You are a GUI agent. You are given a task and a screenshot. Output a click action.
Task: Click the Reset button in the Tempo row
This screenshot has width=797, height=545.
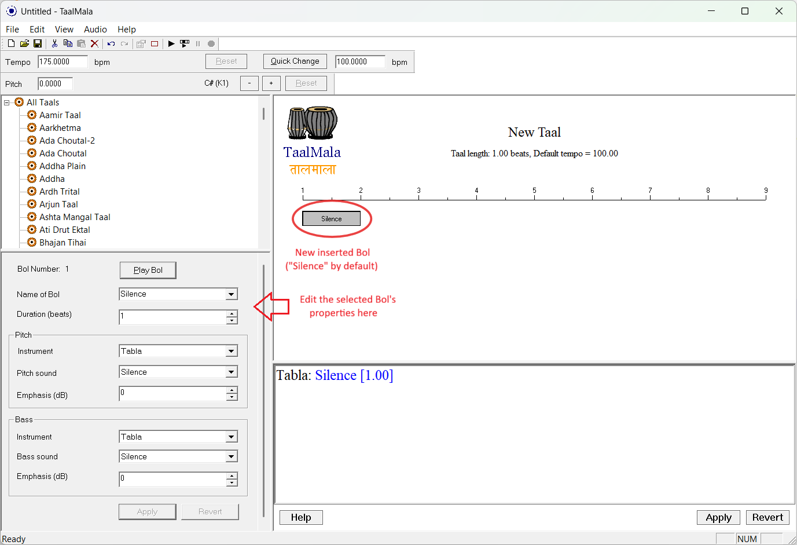pyautogui.click(x=226, y=61)
